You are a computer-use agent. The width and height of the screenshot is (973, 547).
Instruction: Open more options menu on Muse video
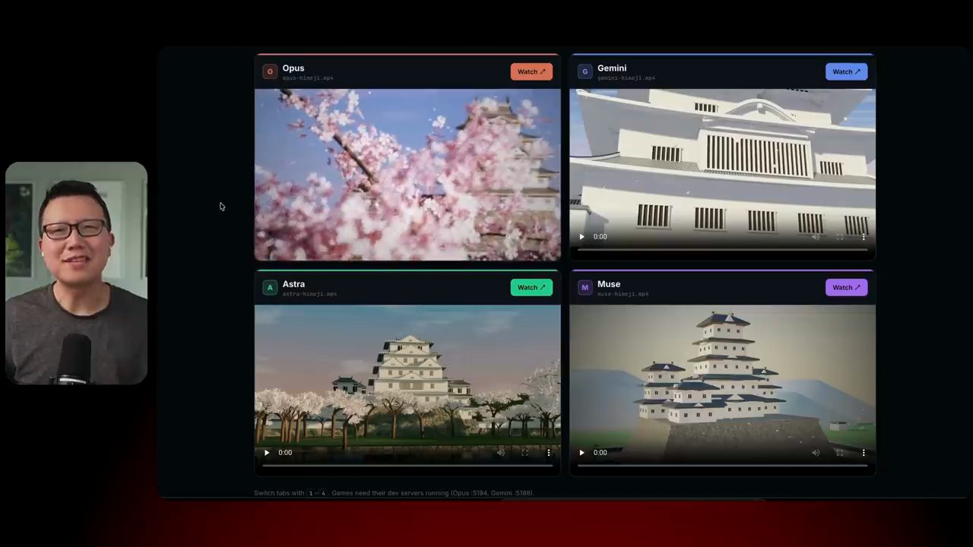pos(864,452)
